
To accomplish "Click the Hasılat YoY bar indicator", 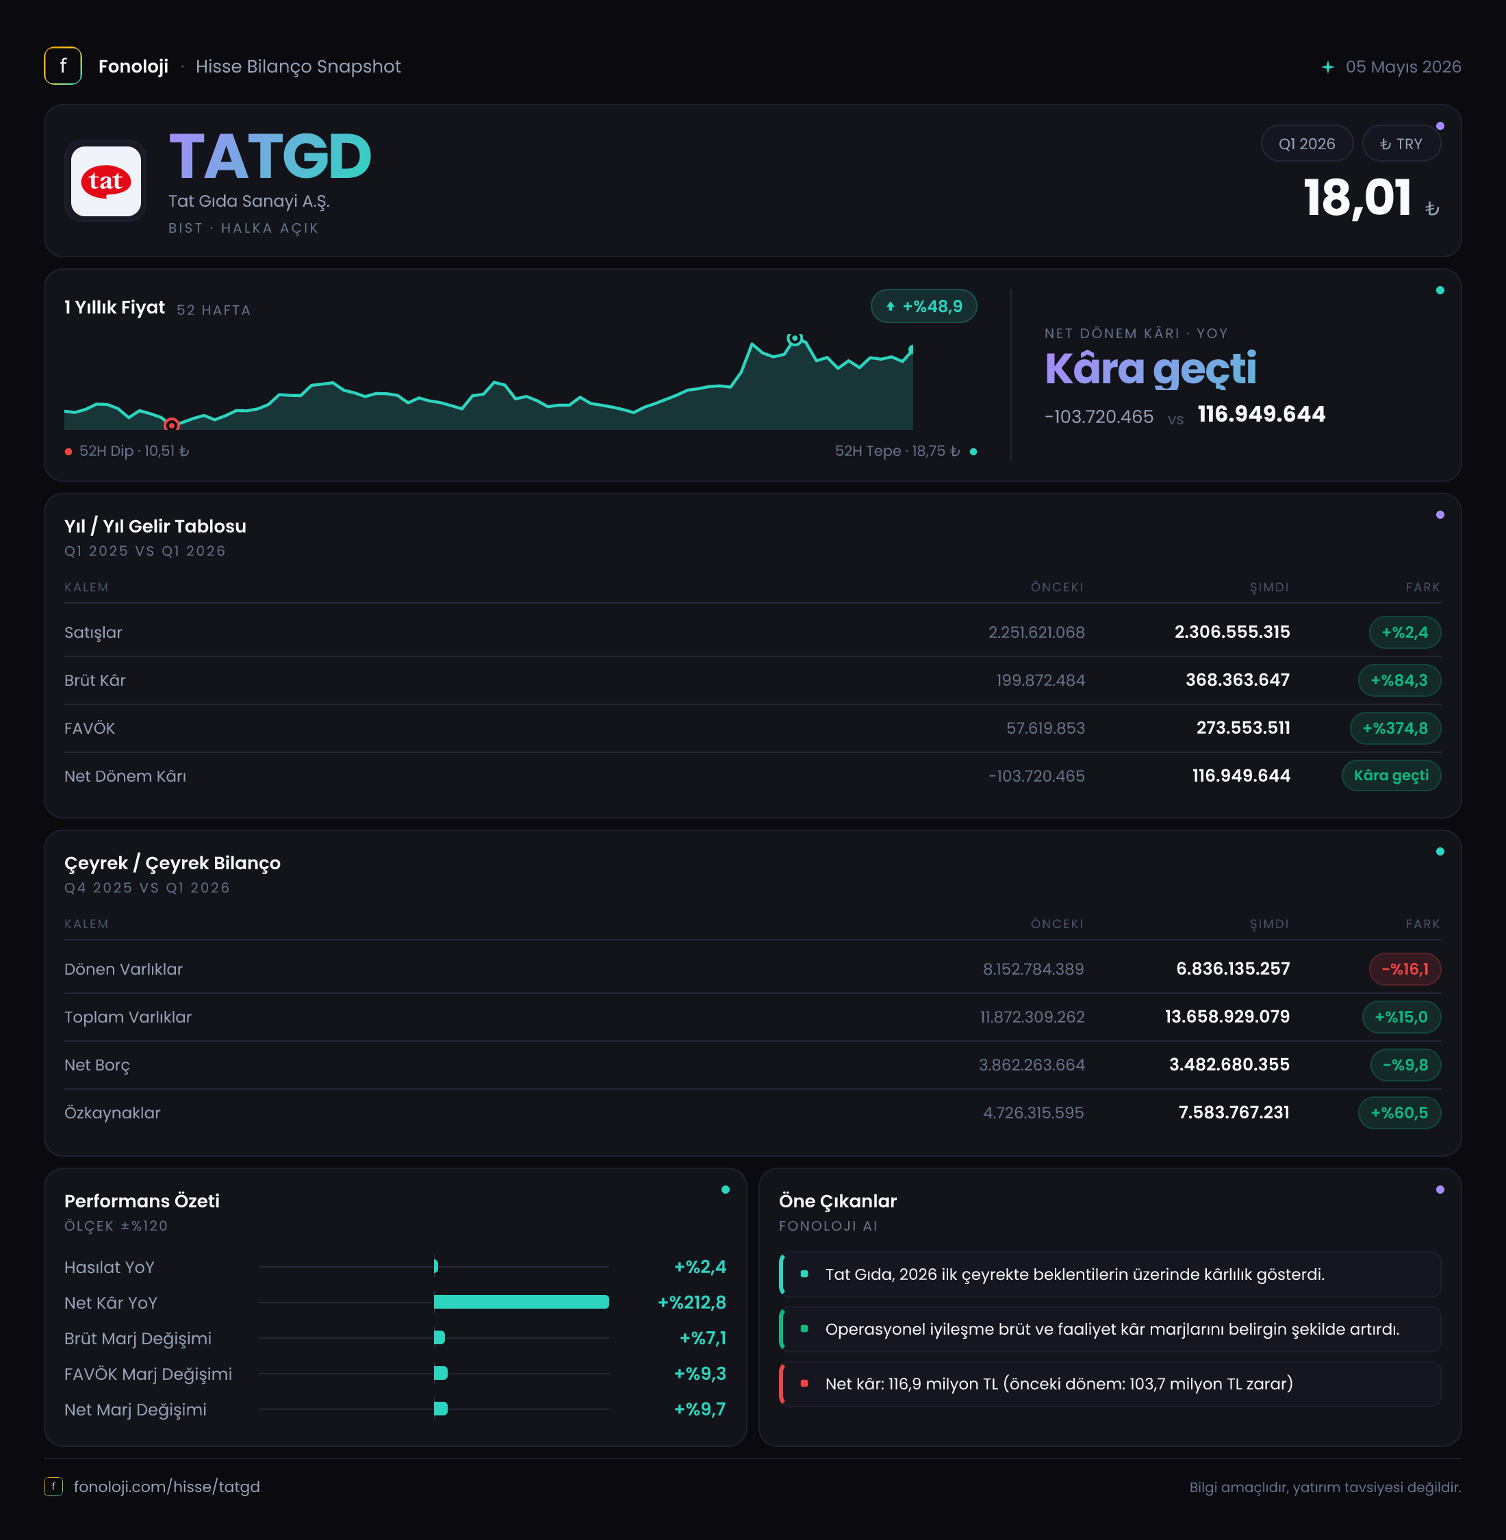I will tap(436, 1266).
